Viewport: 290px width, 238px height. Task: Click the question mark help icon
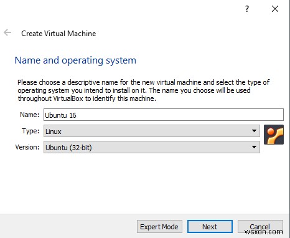pyautogui.click(x=247, y=9)
